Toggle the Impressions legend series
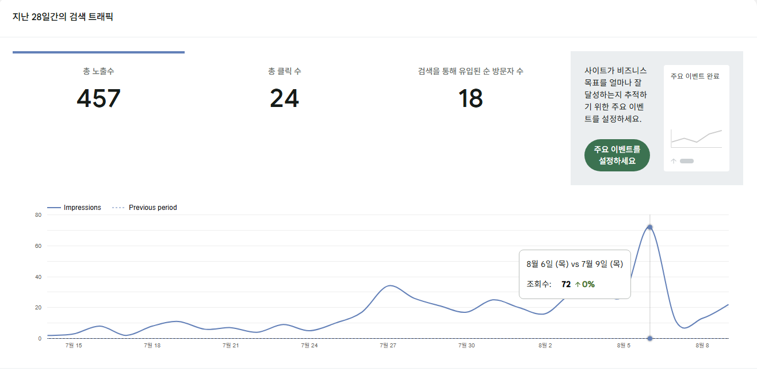Screen dimensions: 757x375 (x=74, y=208)
